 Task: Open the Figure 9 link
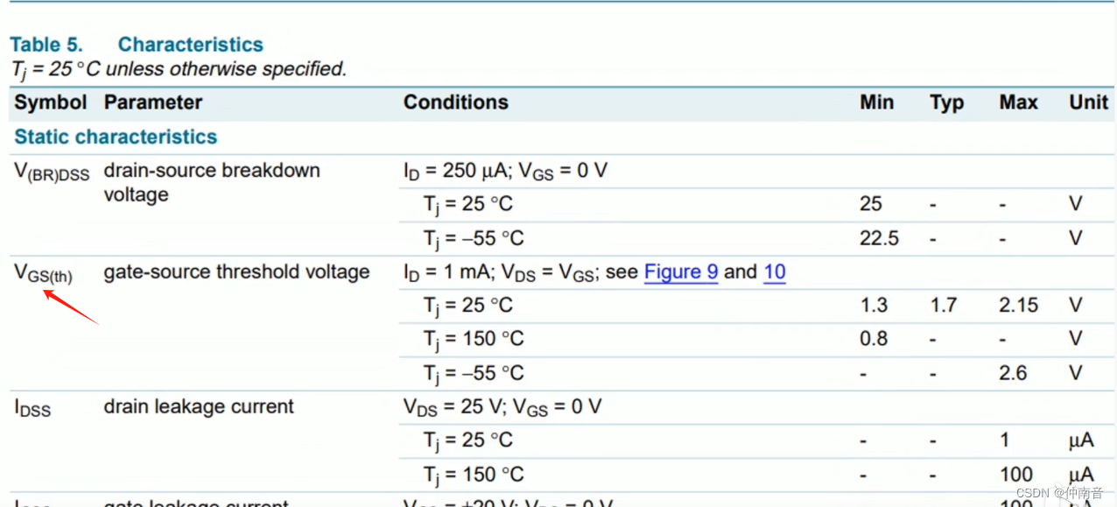click(x=681, y=271)
